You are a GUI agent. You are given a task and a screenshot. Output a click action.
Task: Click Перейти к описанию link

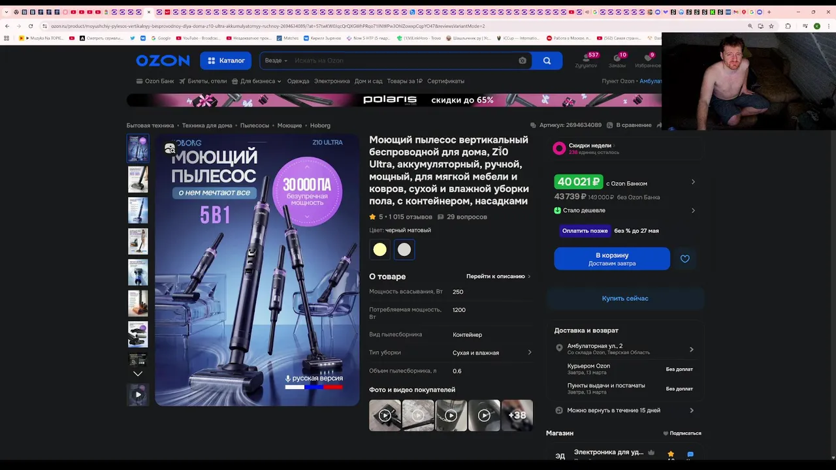click(x=498, y=276)
